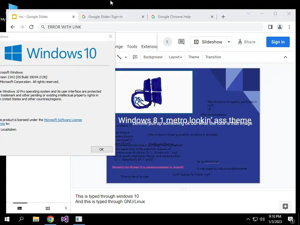Click the Windows 8.1 metro slide title
This screenshot has height=225, width=300.
(185, 120)
